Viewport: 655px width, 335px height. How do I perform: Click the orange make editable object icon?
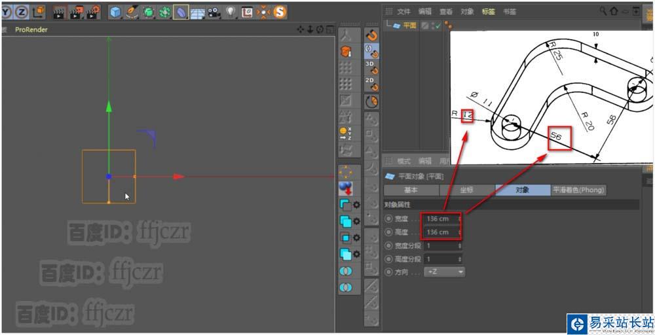tap(346, 52)
